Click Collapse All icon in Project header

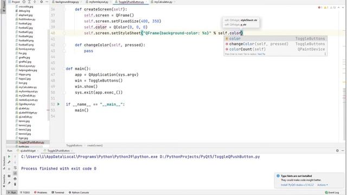35,2
